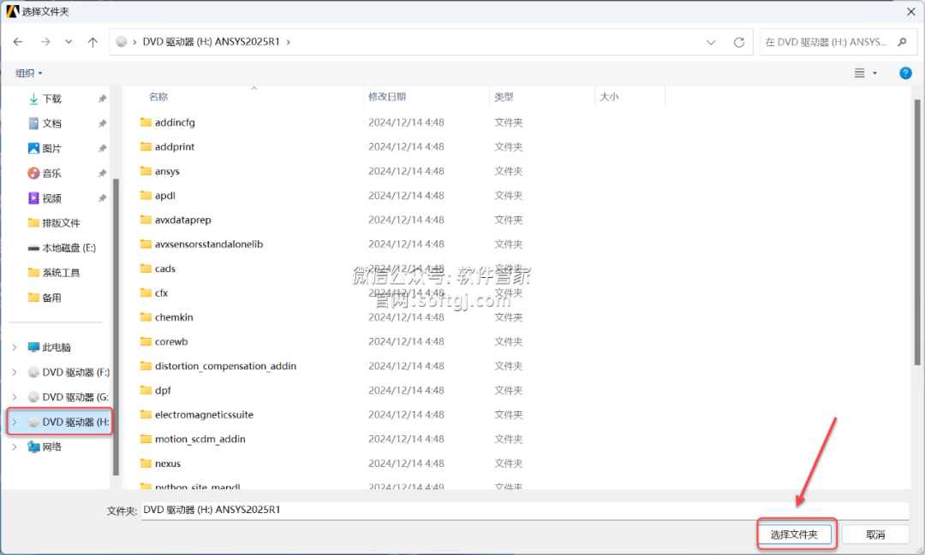Select 网络 in the sidebar

click(52, 446)
